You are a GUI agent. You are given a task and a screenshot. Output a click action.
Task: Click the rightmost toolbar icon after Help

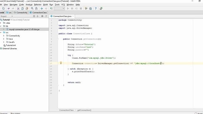click(101, 9)
